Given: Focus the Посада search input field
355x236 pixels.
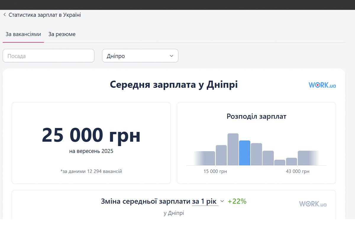Looking at the screenshot, I should click(49, 56).
